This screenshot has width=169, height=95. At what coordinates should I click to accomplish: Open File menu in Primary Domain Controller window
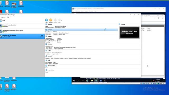(x=73, y=11)
